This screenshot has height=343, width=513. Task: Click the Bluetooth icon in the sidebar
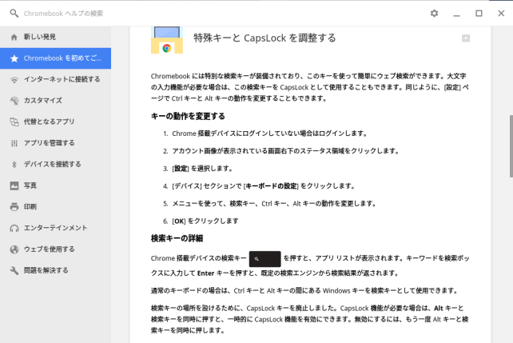tap(14, 164)
